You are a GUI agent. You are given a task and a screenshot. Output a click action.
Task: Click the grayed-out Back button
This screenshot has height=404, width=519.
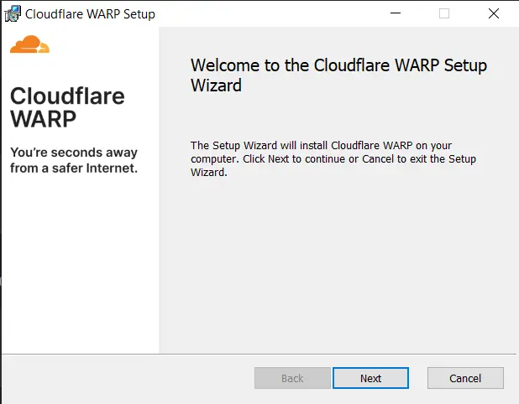pos(292,378)
